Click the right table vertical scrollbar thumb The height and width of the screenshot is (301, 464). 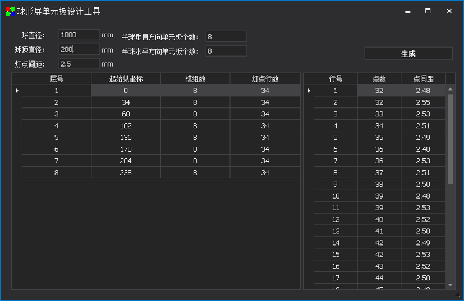[x=450, y=139]
